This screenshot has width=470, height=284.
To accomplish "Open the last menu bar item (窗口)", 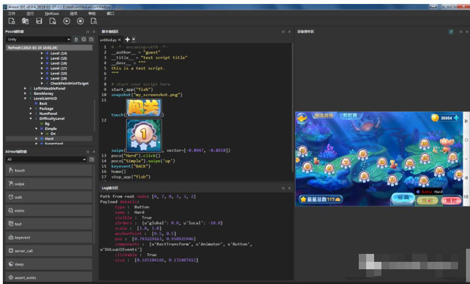I will click(110, 14).
